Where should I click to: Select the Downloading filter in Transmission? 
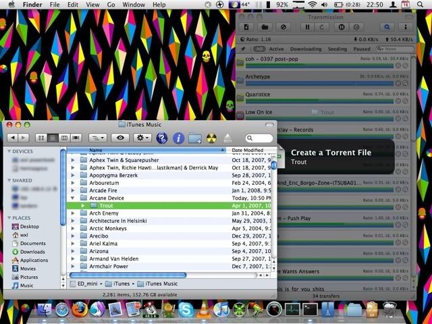pyautogui.click(x=306, y=49)
